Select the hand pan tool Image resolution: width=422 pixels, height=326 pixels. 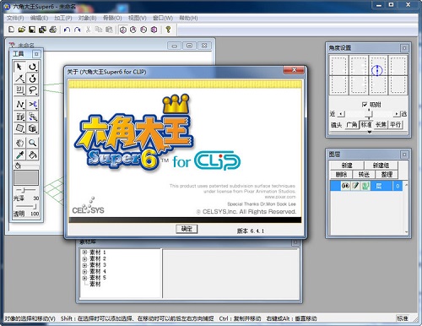click(19, 143)
